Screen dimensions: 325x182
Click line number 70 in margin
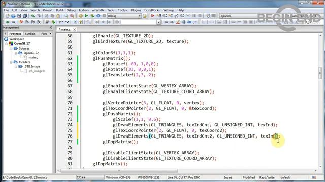coord(70,103)
